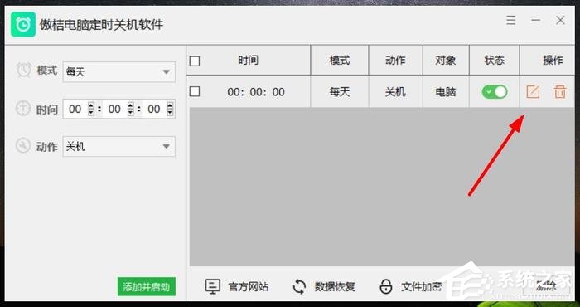Screen dimensions: 580x307
Task: Click the 对象 column header
Action: pyautogui.click(x=446, y=61)
